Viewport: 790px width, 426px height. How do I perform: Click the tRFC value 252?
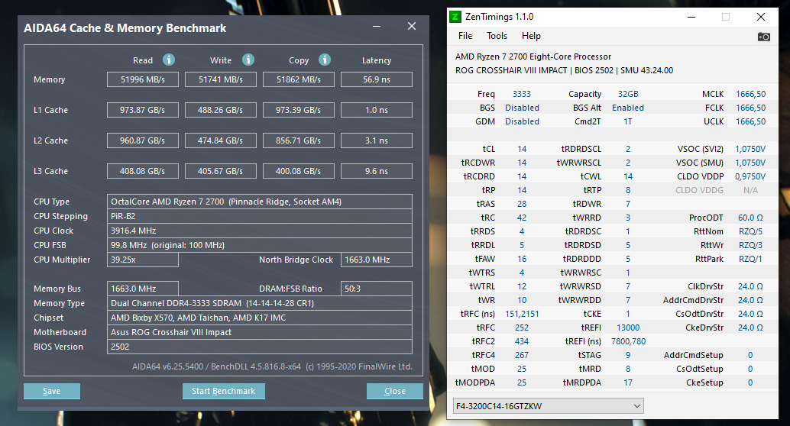pyautogui.click(x=522, y=328)
